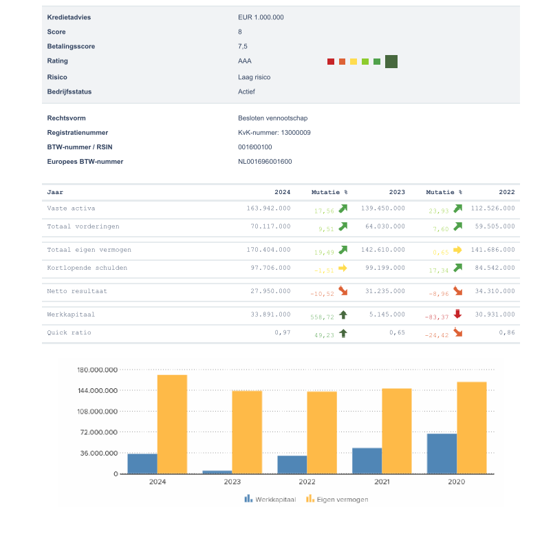542x543 pixels.
Task: Click the 2024 Eigen vermogen orange bar
Action: 172,424
